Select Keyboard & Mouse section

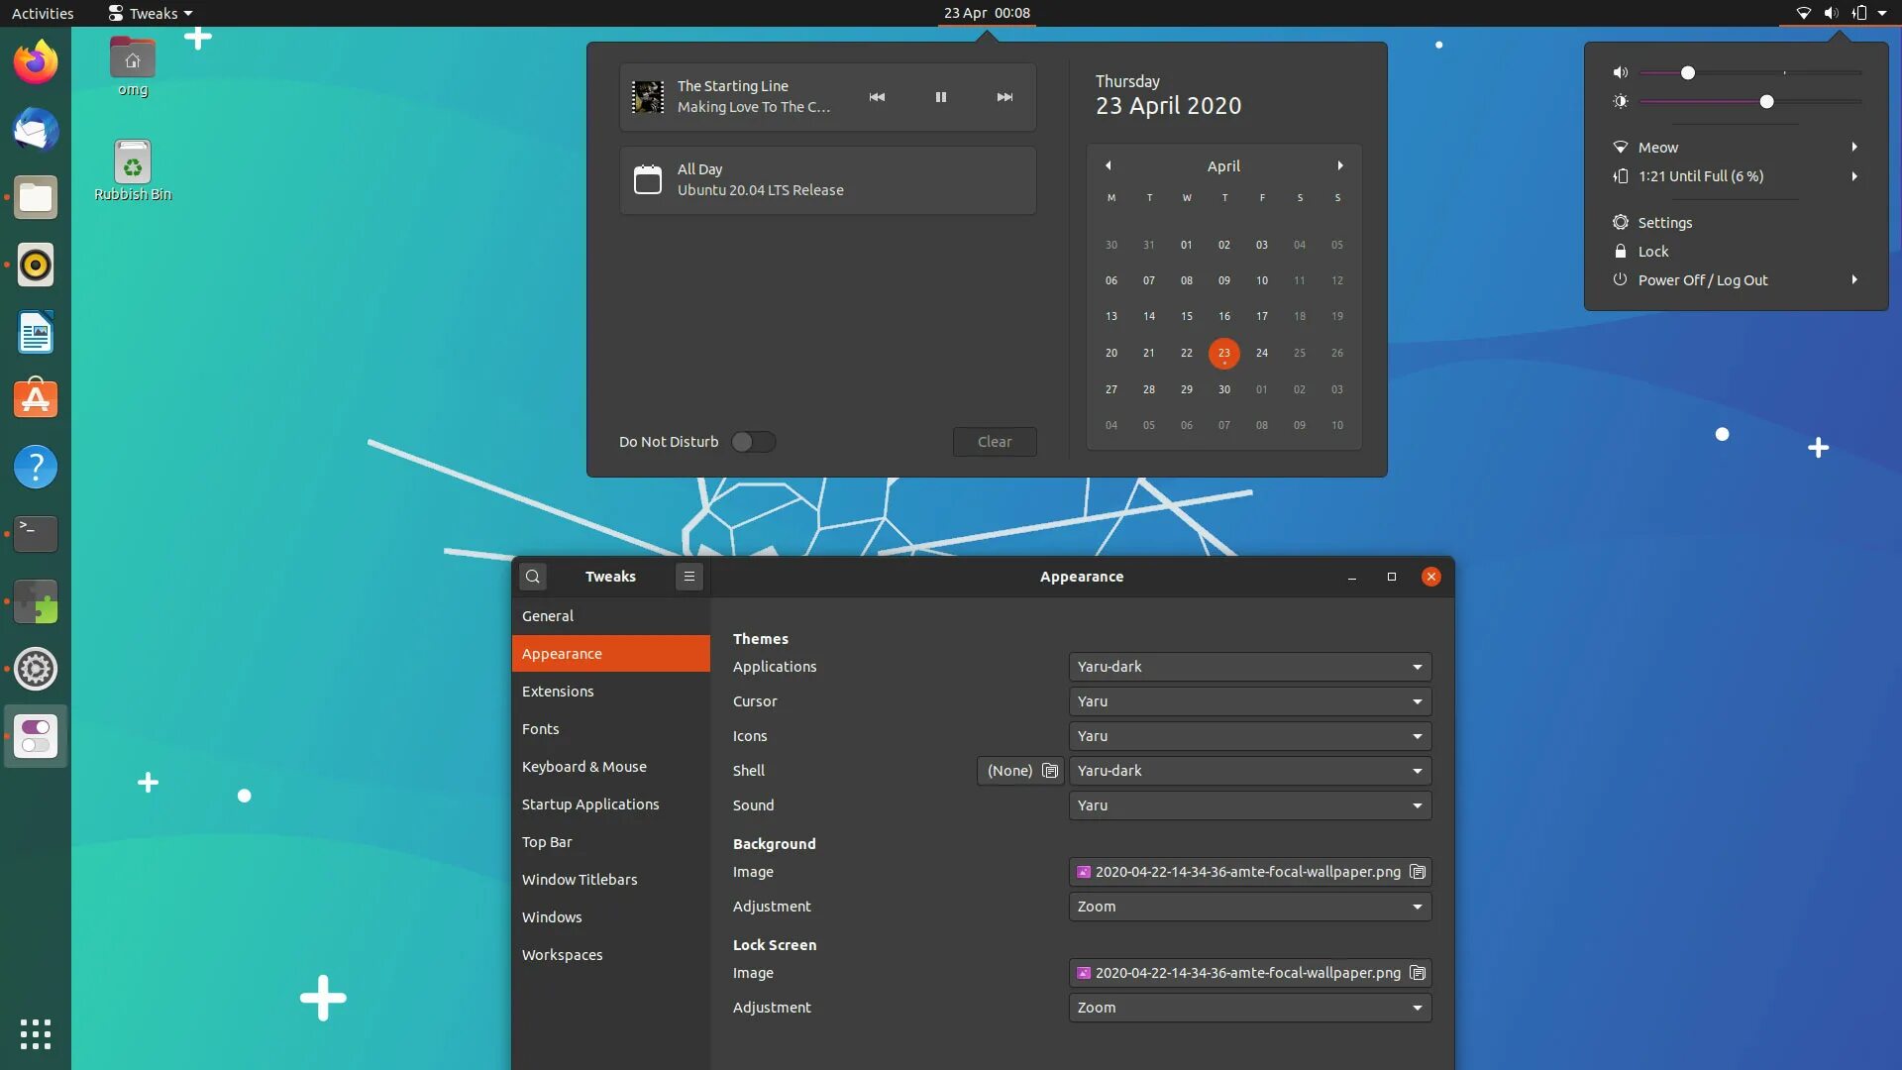tap(611, 767)
